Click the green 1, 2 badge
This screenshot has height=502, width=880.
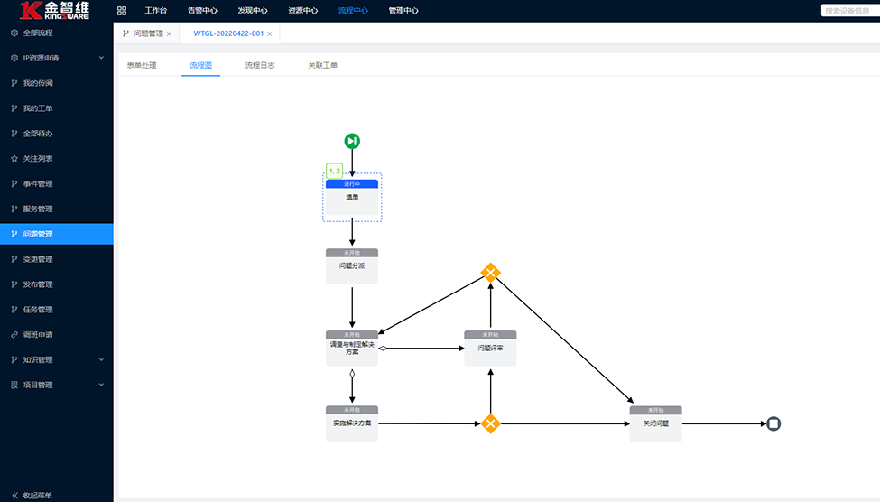point(335,171)
